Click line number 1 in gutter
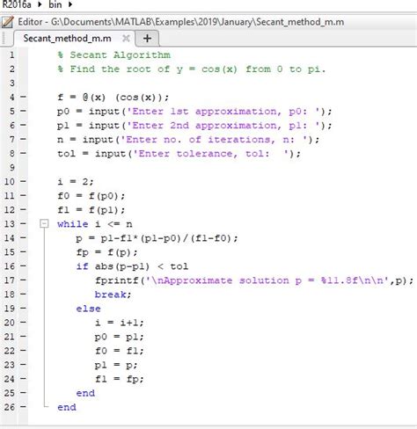The height and width of the screenshot is (429, 417). [11, 55]
